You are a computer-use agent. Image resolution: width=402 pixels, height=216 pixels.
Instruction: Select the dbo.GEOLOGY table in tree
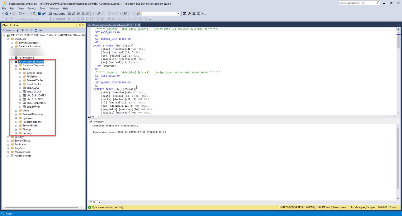pyautogui.click(x=35, y=99)
